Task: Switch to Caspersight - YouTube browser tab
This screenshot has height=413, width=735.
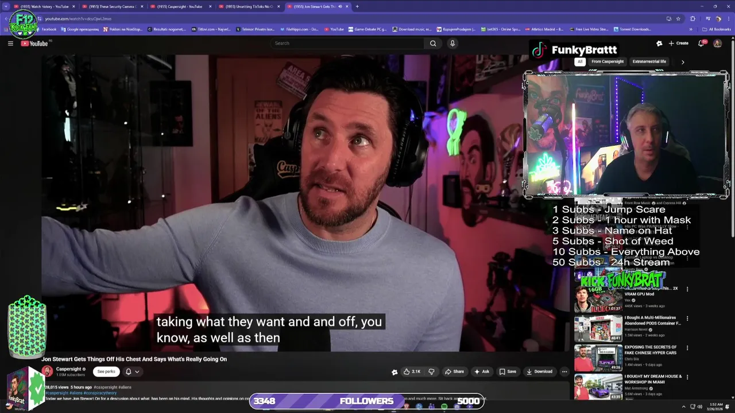Action: (x=180, y=6)
